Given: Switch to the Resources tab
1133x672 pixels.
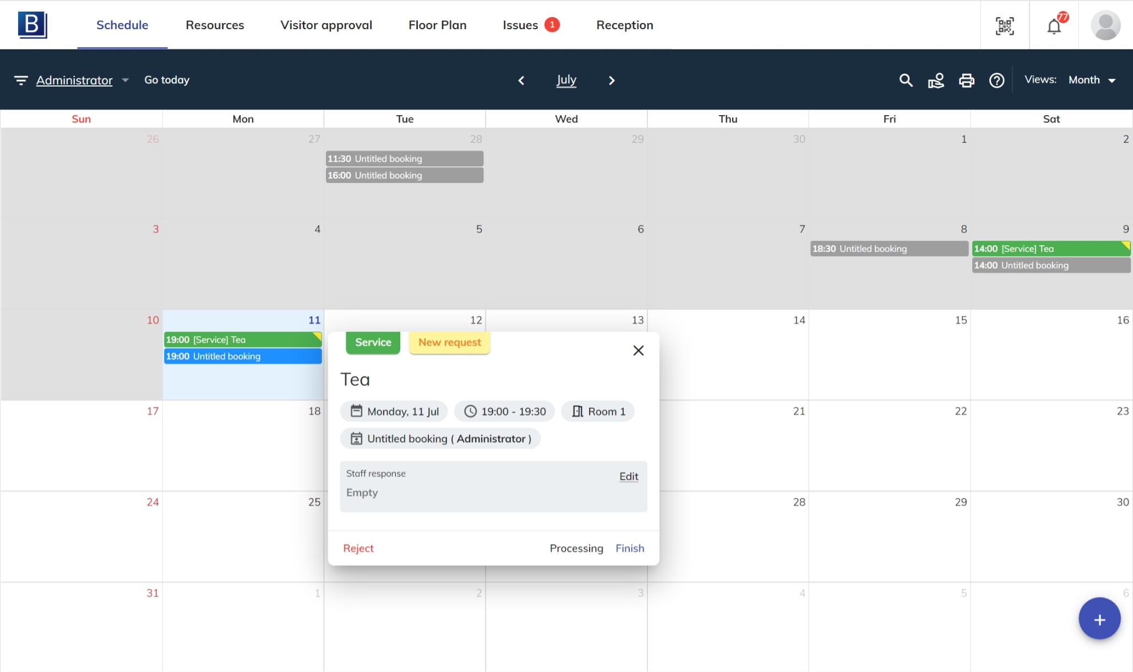Looking at the screenshot, I should pyautogui.click(x=215, y=25).
